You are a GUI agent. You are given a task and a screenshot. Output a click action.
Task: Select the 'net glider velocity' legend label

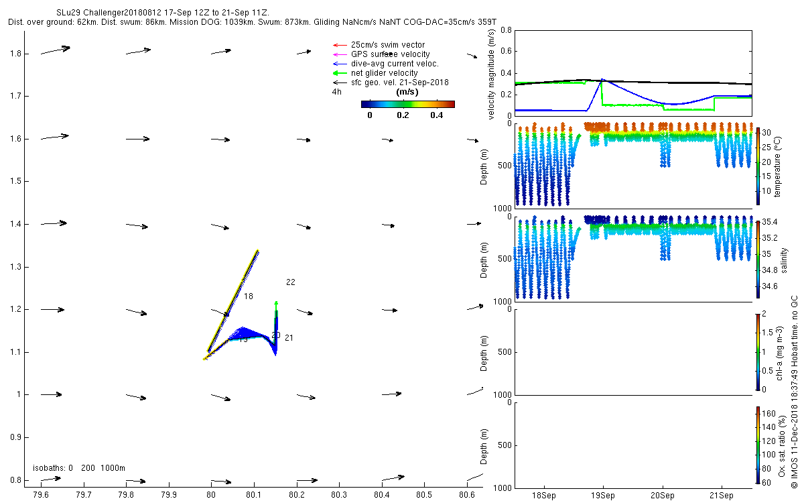pyautogui.click(x=385, y=73)
